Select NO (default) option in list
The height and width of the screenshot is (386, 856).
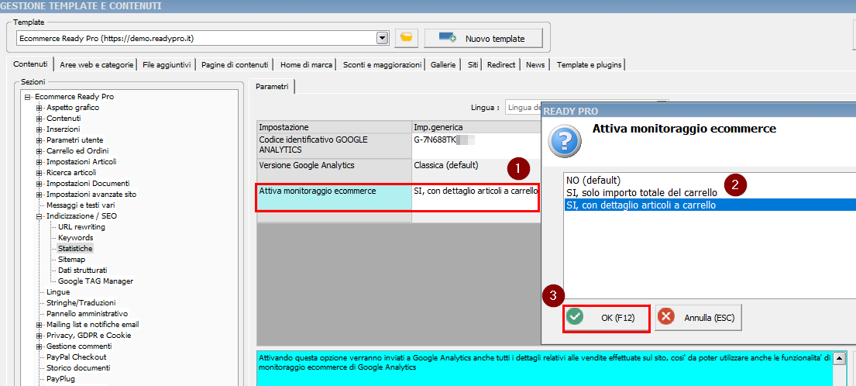593,181
